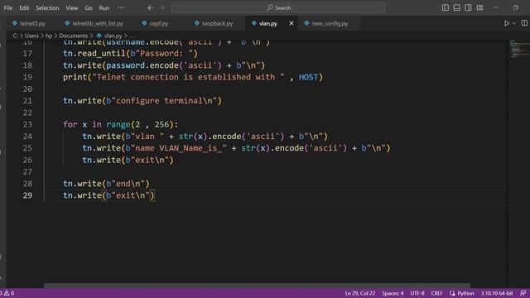Open the Go menu

pyautogui.click(x=89, y=7)
